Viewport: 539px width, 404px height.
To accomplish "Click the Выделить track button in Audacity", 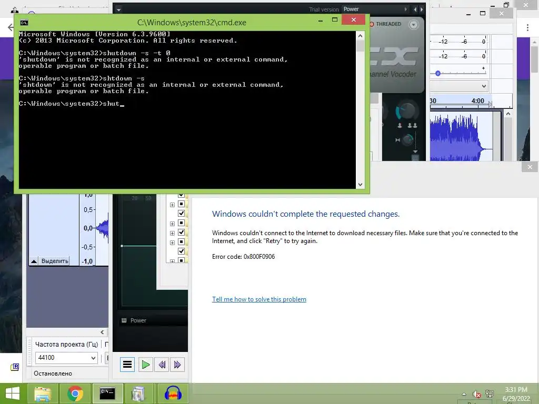I will (55, 261).
